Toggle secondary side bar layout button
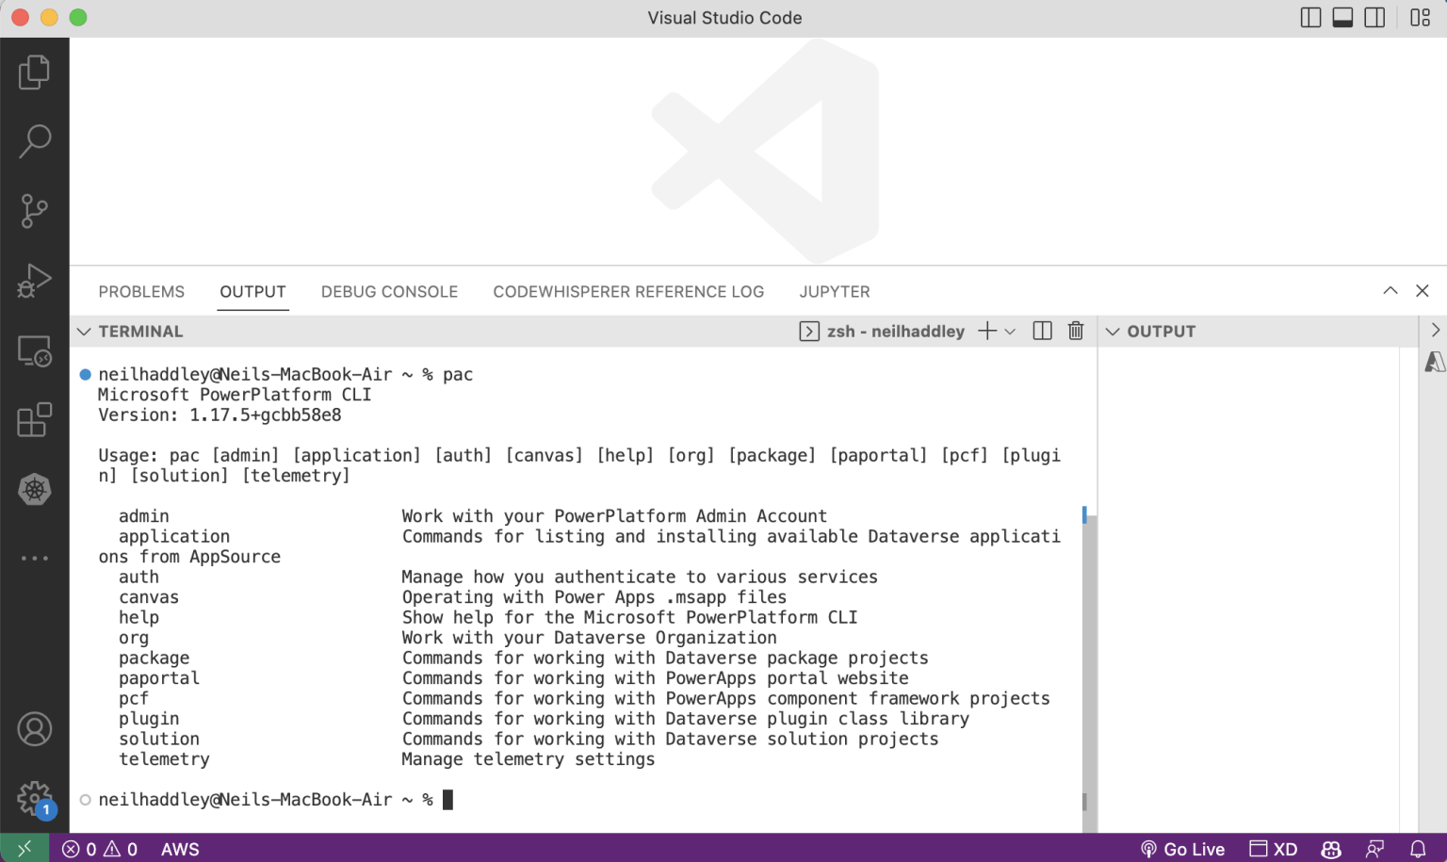Screen dimensions: 1447x862 [x=1374, y=18]
